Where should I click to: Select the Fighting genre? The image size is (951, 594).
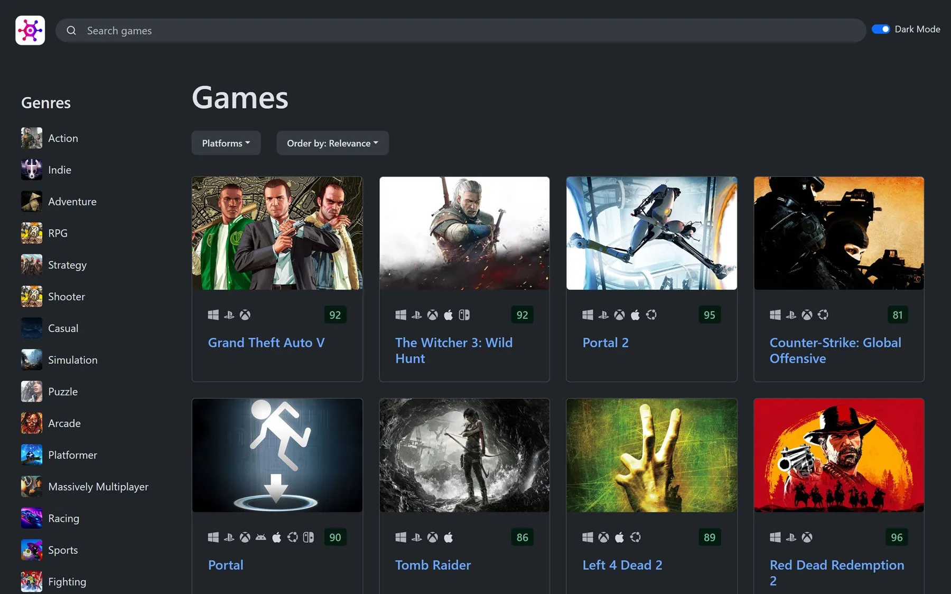(67, 581)
